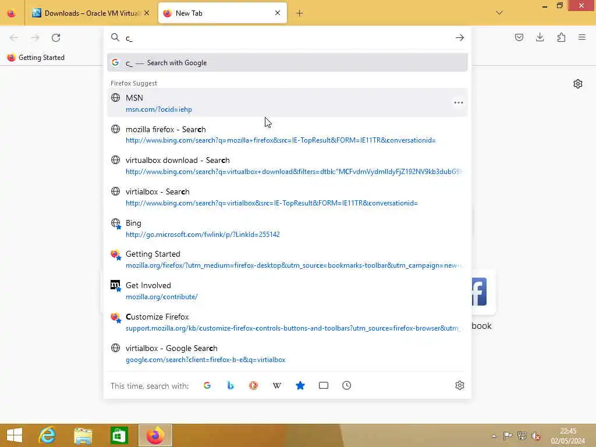Select 'c_ — Search with Google' suggestion
The width and height of the screenshot is (596, 447).
coord(287,63)
